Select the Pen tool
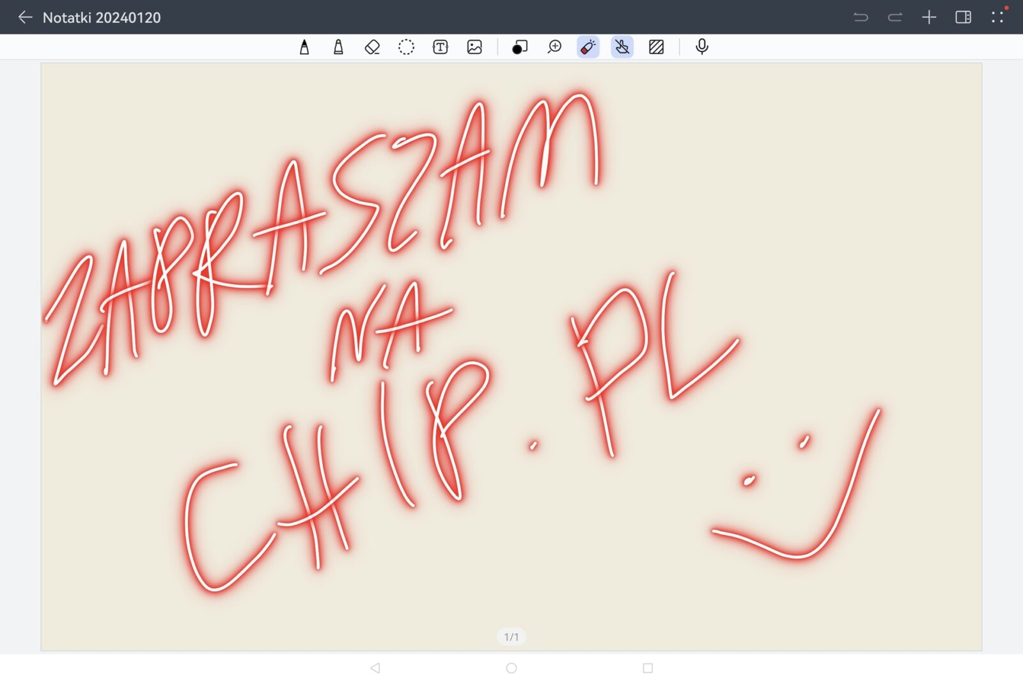1023x682 pixels. [x=304, y=47]
